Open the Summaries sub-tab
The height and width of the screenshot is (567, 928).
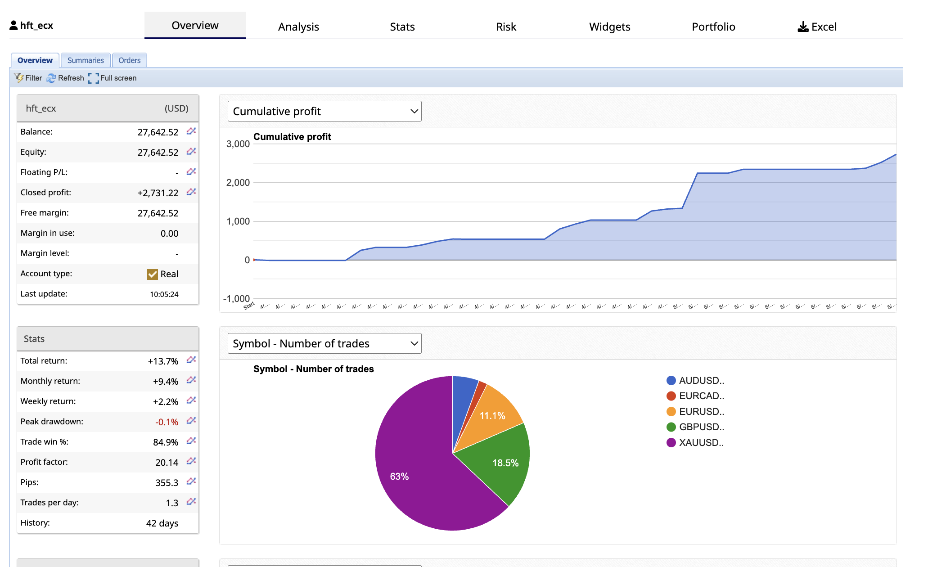point(86,60)
